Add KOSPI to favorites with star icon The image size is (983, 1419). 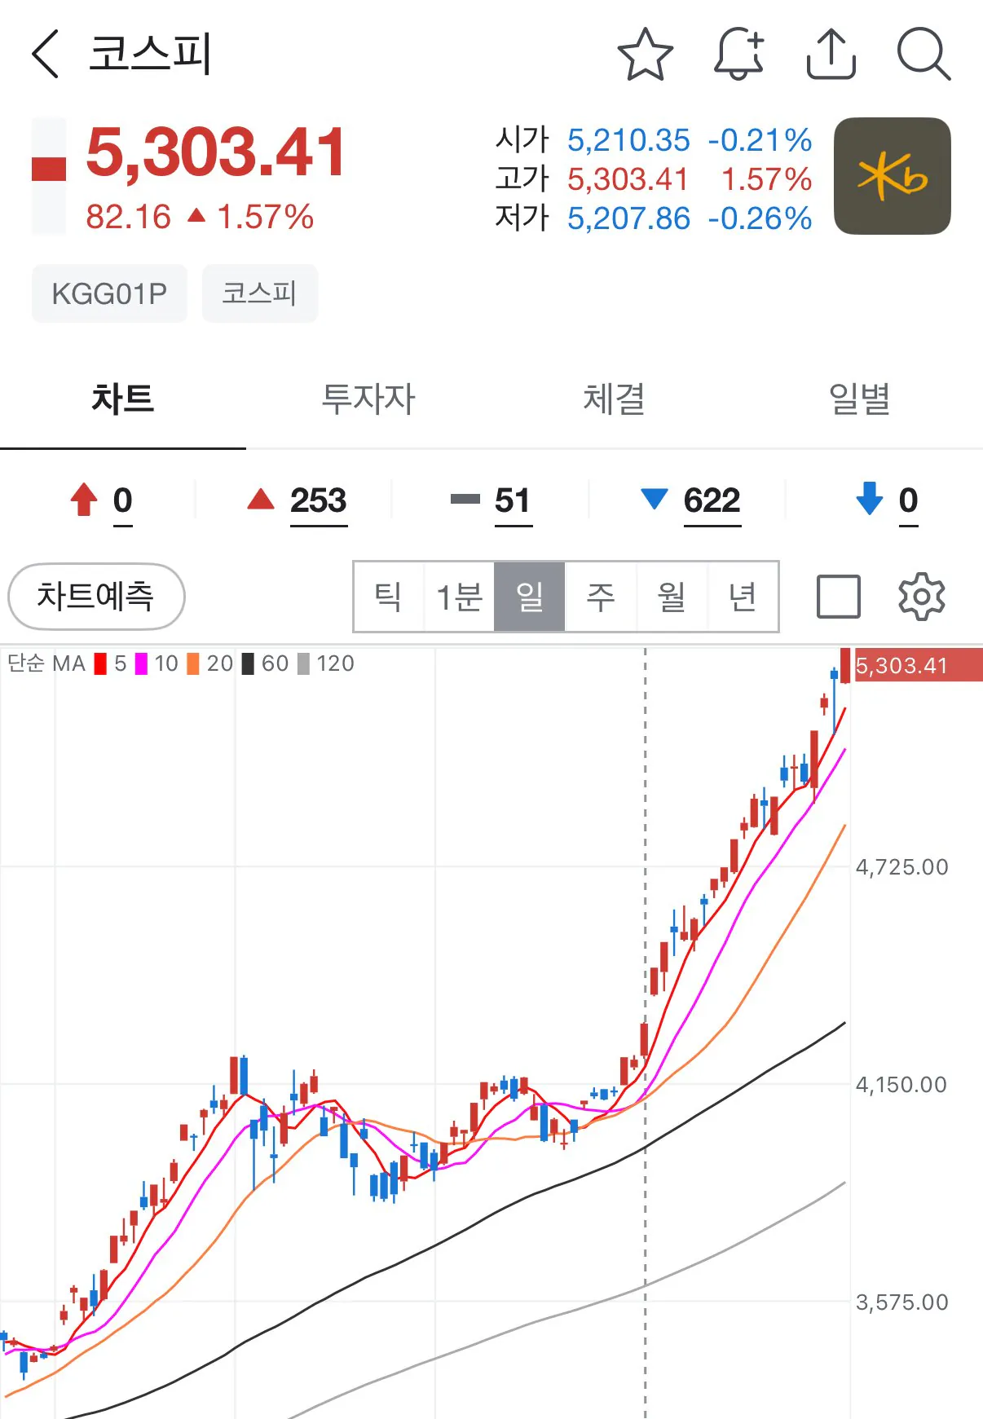click(x=645, y=55)
